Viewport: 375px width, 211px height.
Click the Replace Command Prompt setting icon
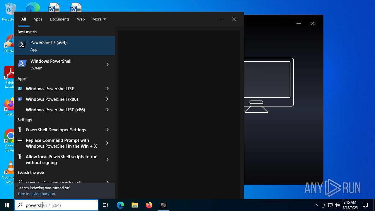(20, 140)
